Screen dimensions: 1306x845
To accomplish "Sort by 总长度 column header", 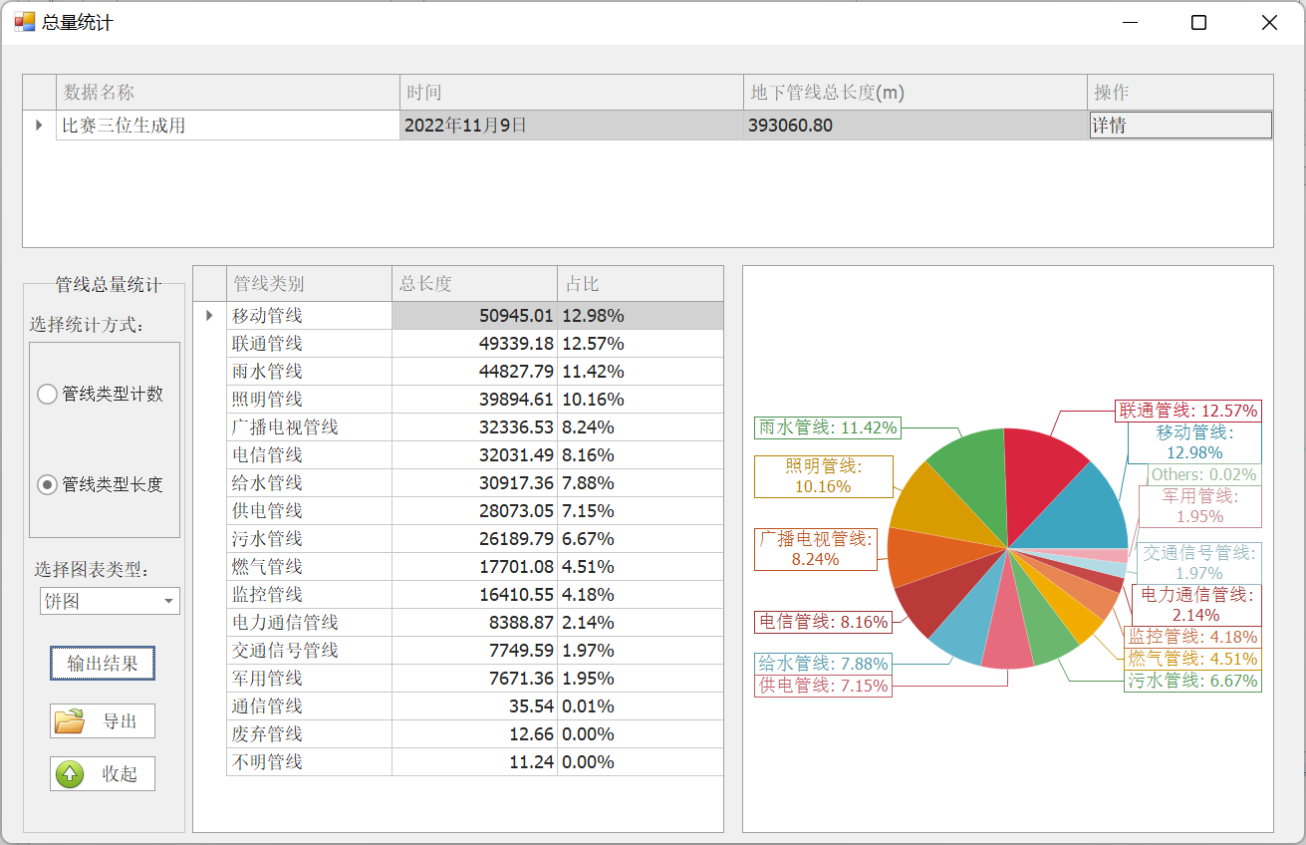I will click(x=474, y=284).
